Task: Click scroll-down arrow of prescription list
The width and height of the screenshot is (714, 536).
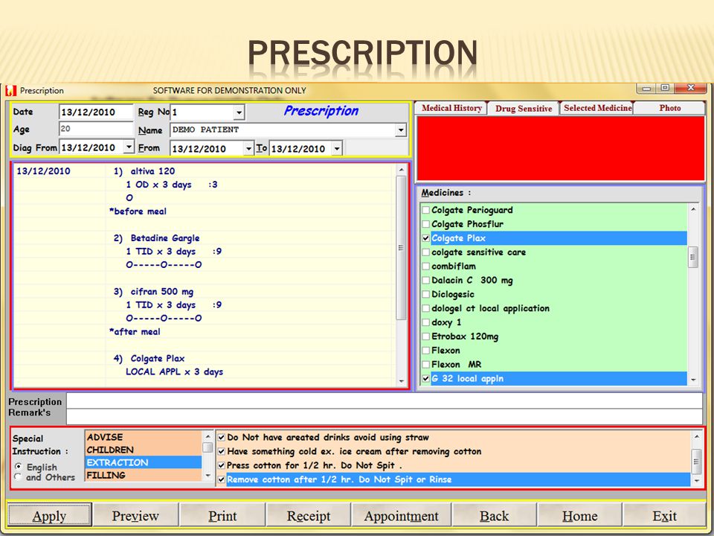Action: tap(401, 381)
